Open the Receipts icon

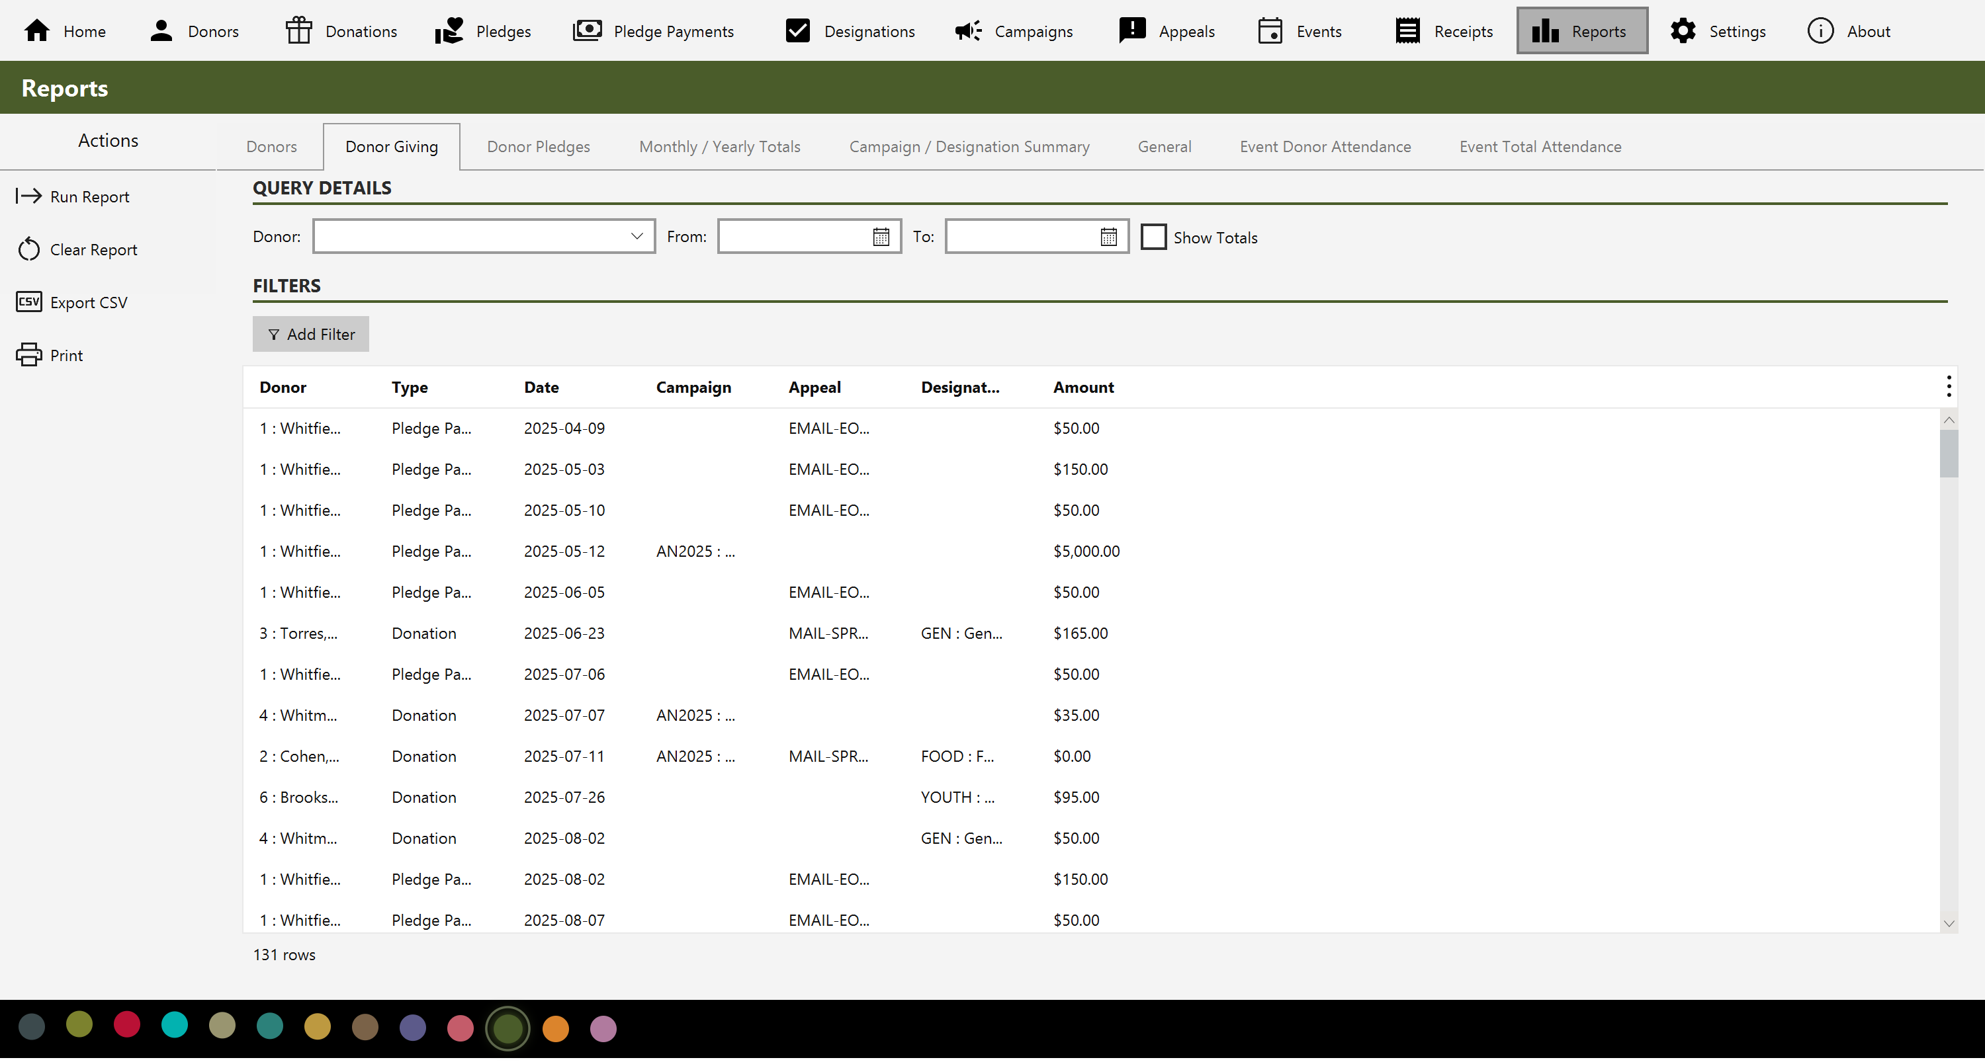(1408, 31)
